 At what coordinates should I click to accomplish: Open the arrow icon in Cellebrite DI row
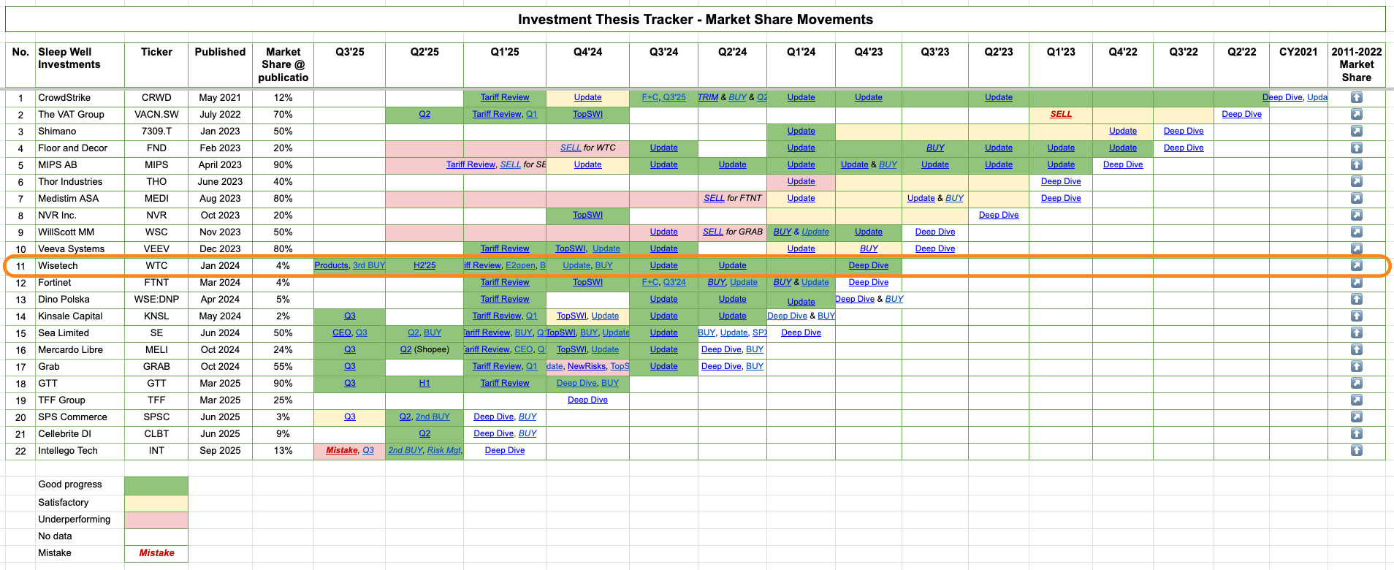[x=1356, y=433]
